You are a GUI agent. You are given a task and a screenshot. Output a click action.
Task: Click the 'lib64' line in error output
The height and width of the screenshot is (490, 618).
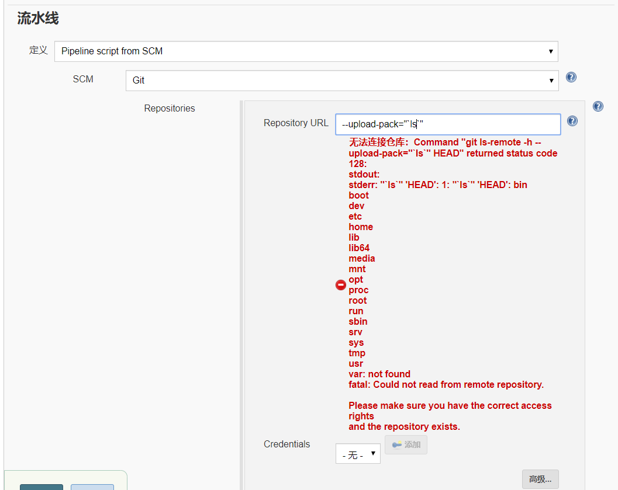pyautogui.click(x=359, y=248)
